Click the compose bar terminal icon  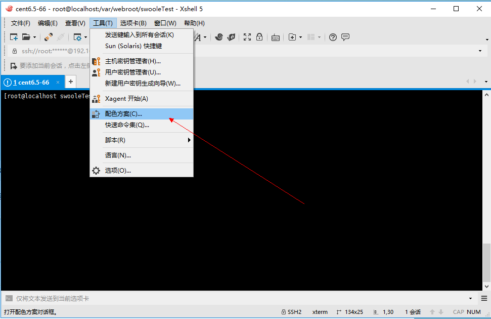click(x=9, y=299)
